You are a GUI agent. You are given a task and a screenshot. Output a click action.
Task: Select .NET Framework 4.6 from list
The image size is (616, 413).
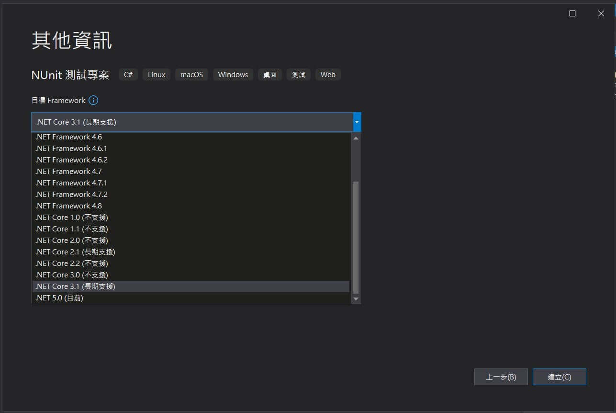point(191,137)
